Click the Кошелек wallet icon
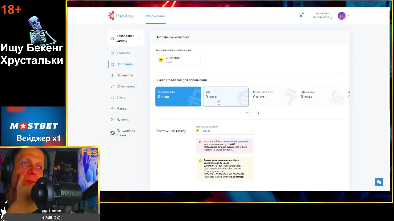 click(x=113, y=53)
